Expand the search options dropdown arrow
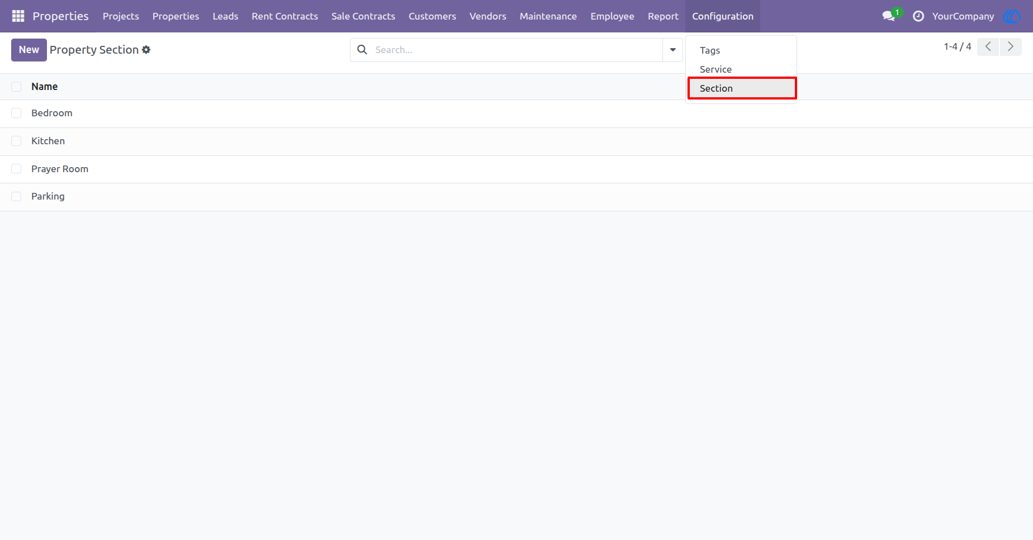Screen dimensions: 1033x540 click(x=673, y=50)
